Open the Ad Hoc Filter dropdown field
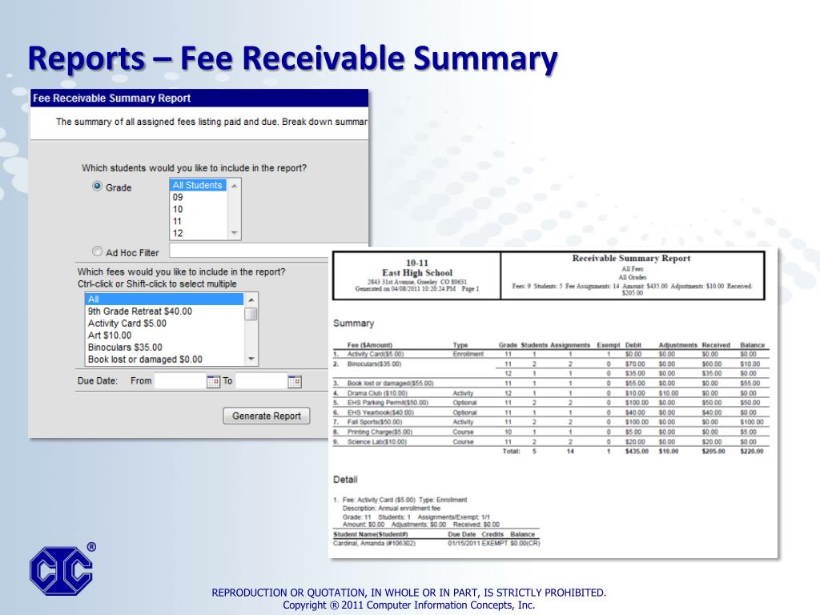The image size is (820, 615). 269,251
